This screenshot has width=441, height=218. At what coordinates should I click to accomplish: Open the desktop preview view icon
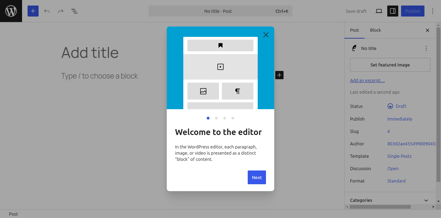tap(379, 11)
